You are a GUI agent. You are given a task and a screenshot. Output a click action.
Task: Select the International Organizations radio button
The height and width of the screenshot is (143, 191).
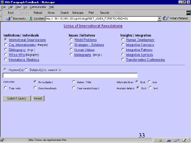pyautogui.click(x=6, y=39)
